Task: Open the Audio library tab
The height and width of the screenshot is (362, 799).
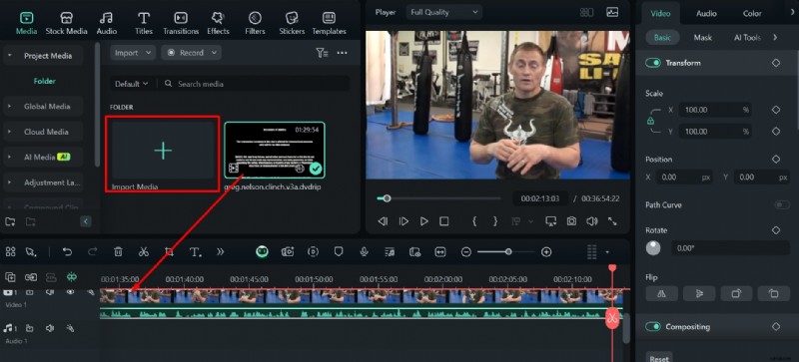Action: [107, 23]
